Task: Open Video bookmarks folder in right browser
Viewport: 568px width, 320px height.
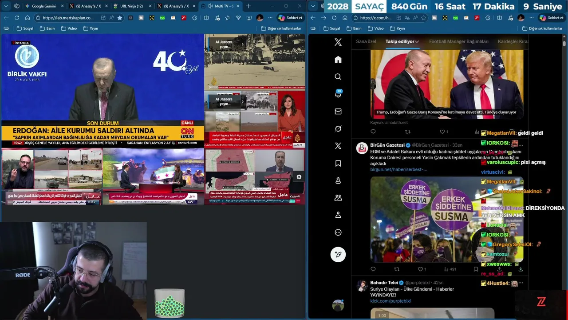Action: click(x=375, y=28)
